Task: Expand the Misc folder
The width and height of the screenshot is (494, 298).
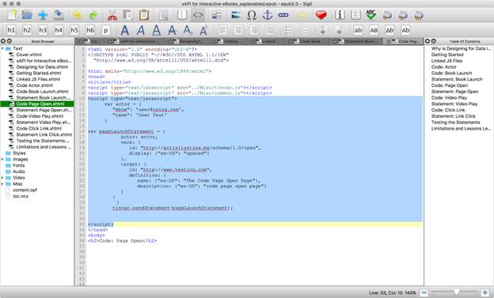Action: click(x=2, y=183)
